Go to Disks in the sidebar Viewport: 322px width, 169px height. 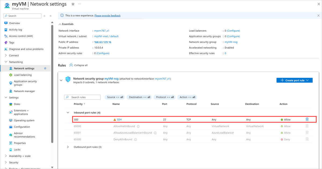click(x=17, y=104)
